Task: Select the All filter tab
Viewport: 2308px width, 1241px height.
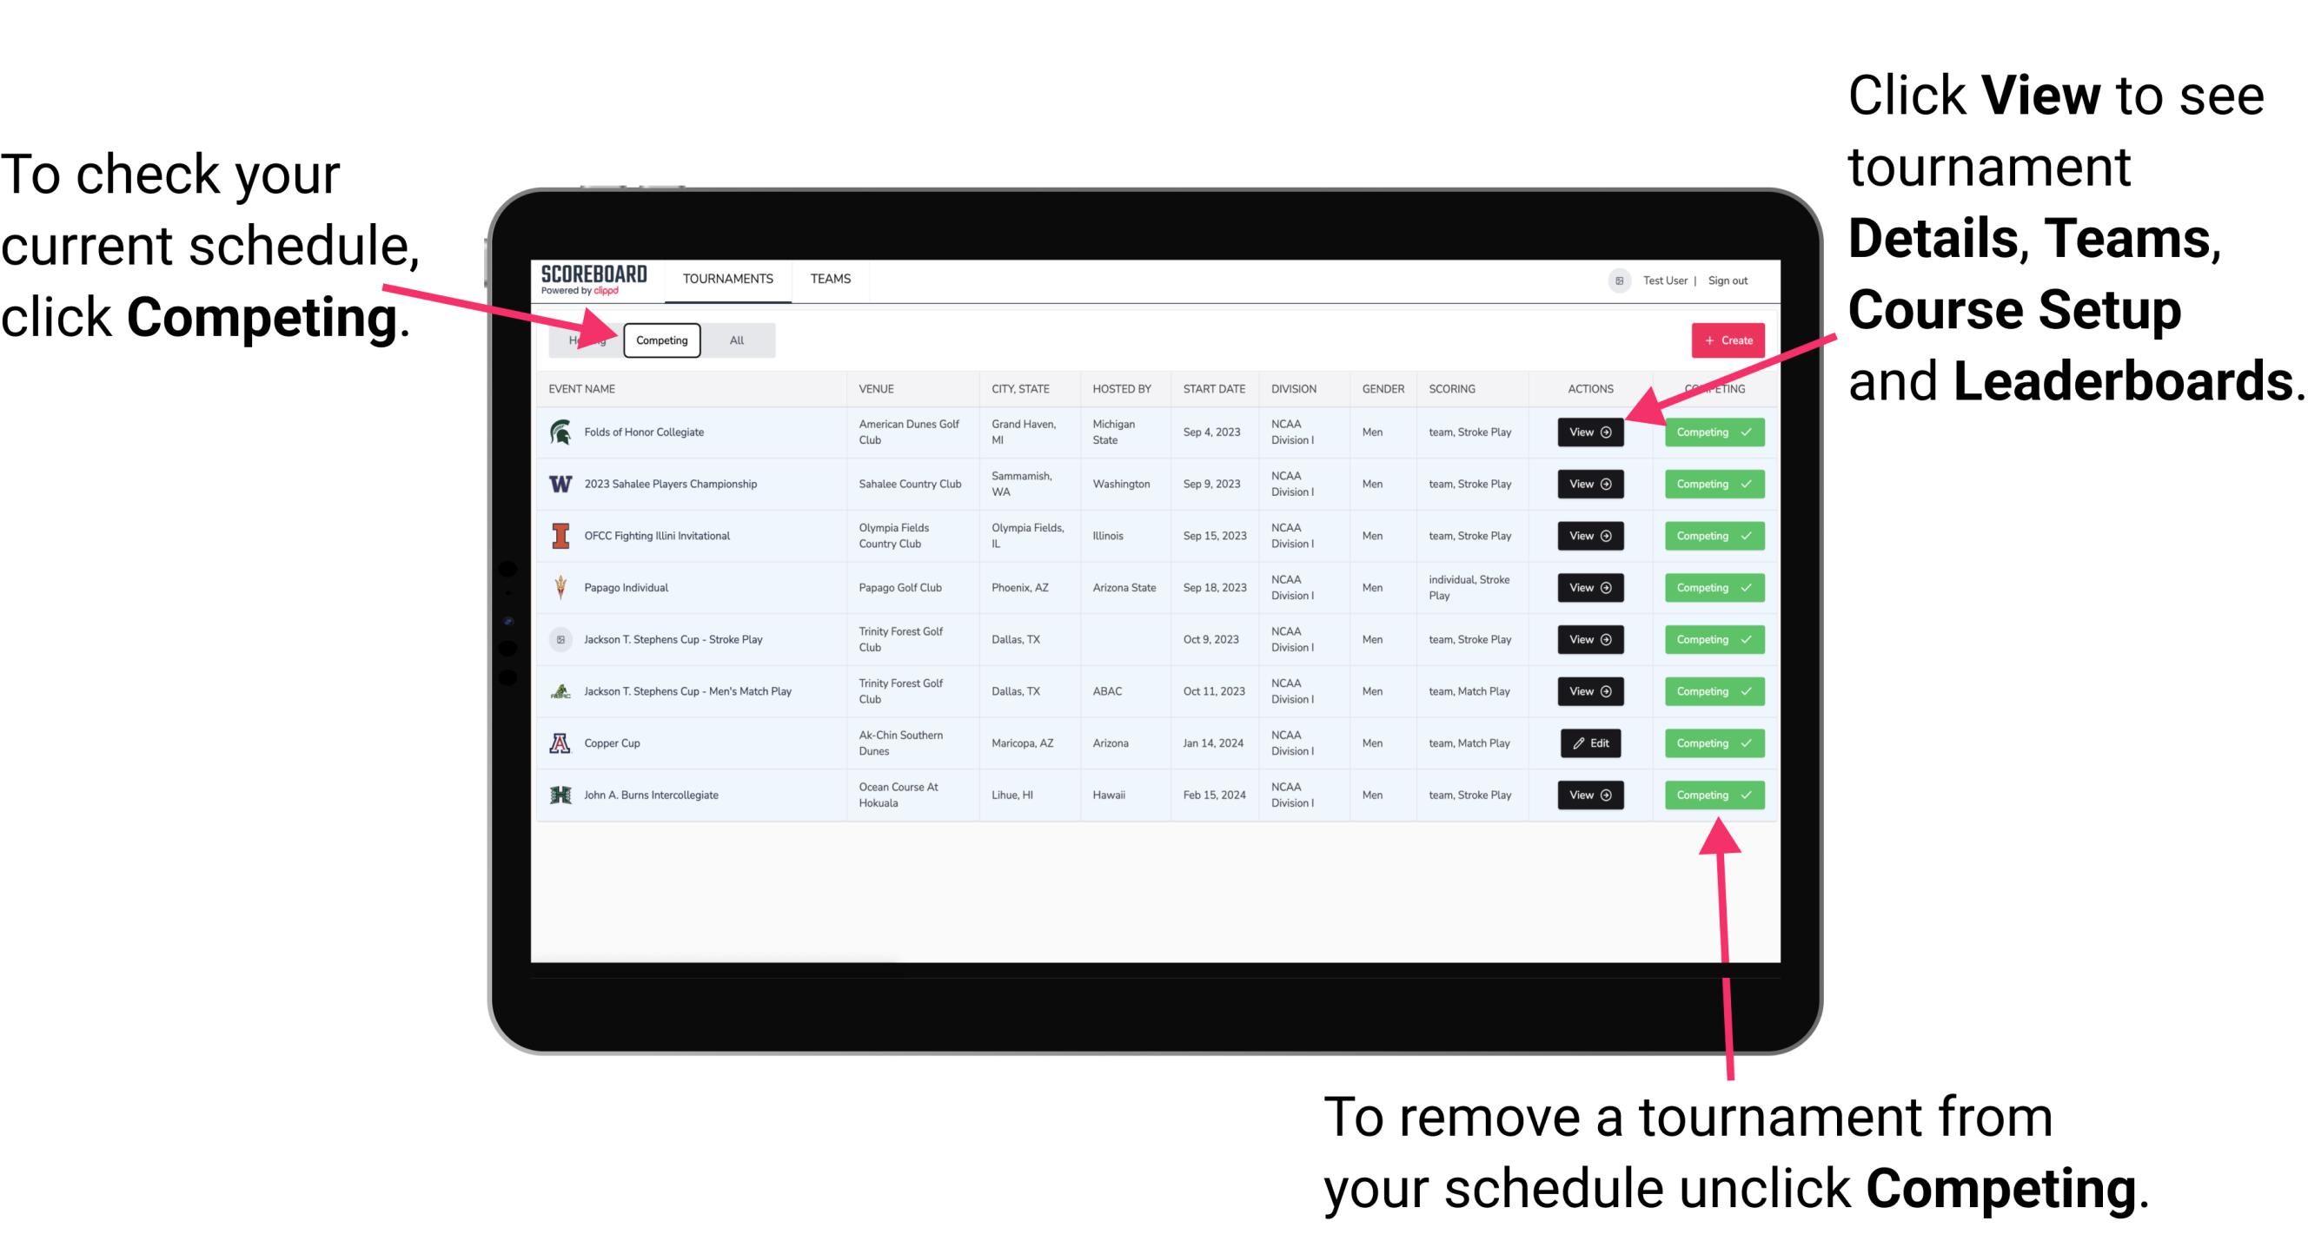Action: (733, 340)
